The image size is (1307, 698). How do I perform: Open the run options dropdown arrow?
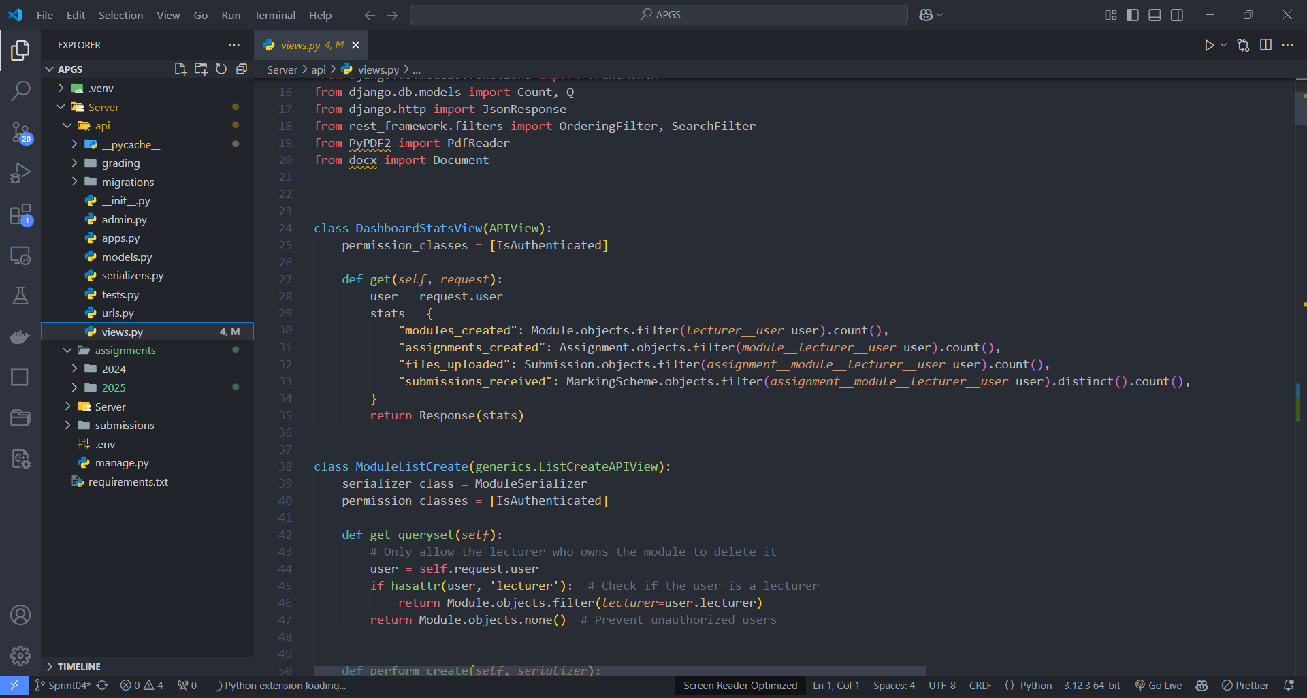pyautogui.click(x=1223, y=45)
